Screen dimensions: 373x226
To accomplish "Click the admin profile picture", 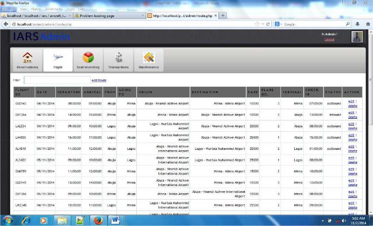I will click(x=357, y=37).
